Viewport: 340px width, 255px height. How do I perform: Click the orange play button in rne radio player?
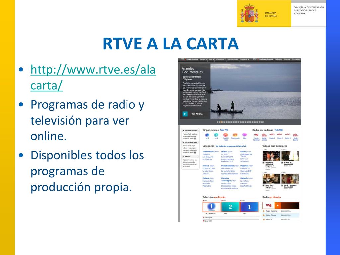pos(278,205)
